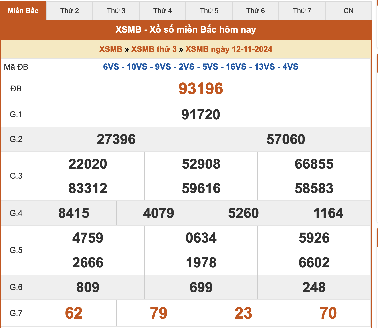Click the G.7 result 23
The image size is (378, 328).
(244, 313)
